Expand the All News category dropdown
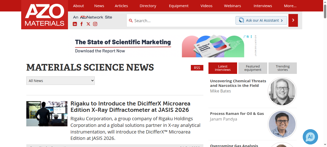Viewport: 327px width, 147px height. 61,81
